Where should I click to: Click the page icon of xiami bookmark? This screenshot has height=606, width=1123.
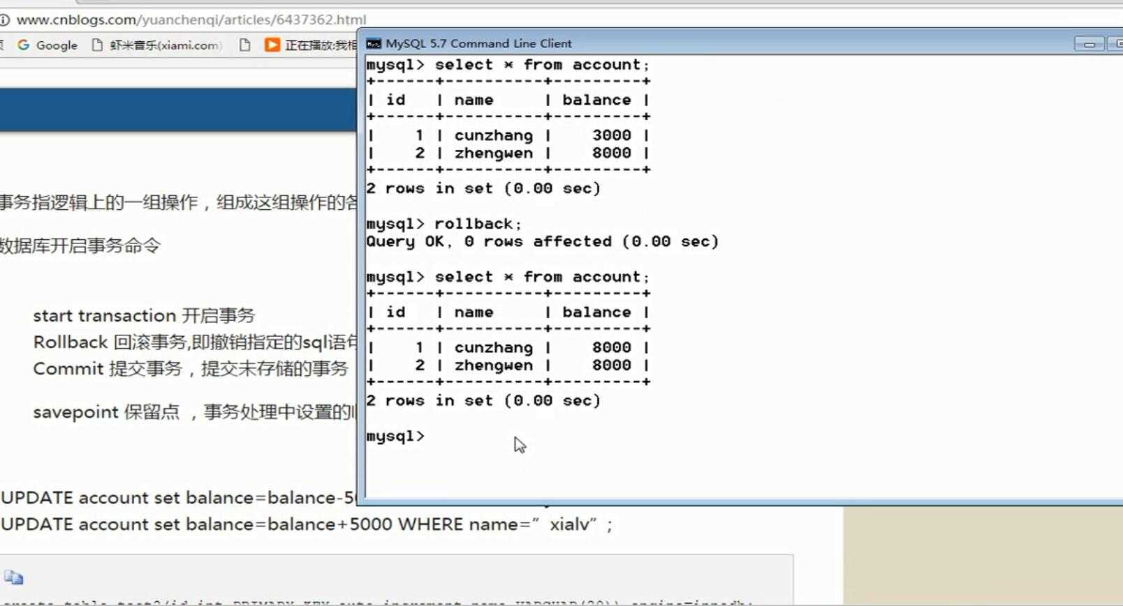[x=98, y=45]
